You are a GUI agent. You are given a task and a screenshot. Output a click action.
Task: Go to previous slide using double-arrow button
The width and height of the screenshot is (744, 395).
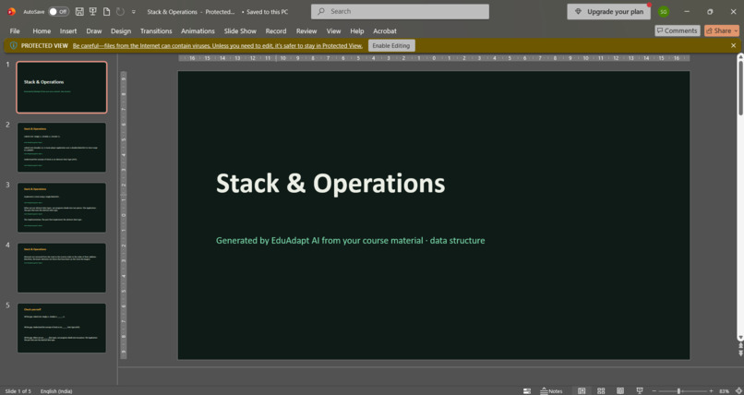click(x=740, y=346)
